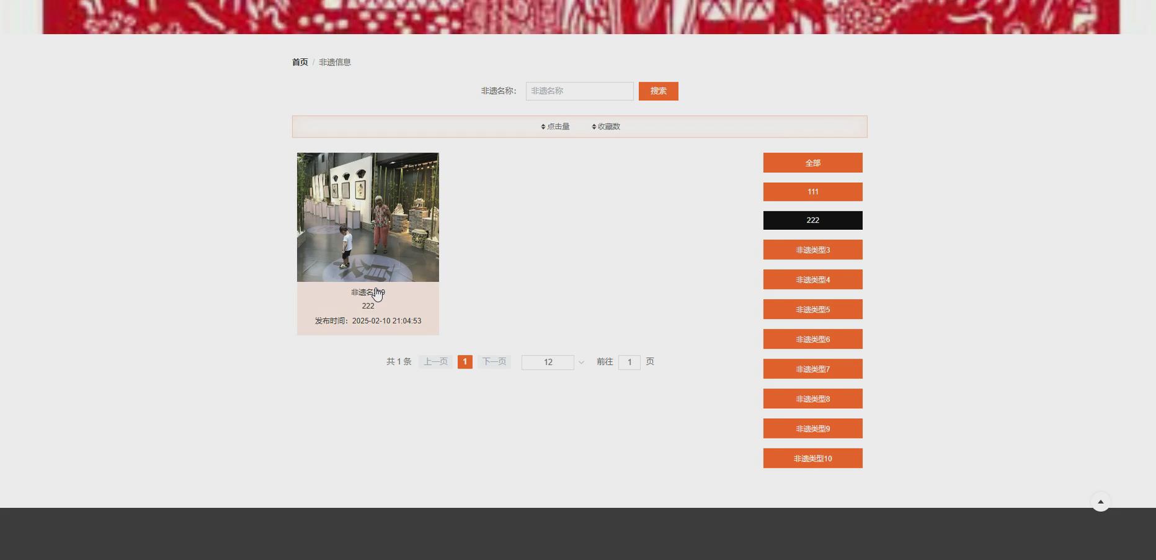
Task: Choose the 非遗类型6 category
Action: pyautogui.click(x=813, y=339)
